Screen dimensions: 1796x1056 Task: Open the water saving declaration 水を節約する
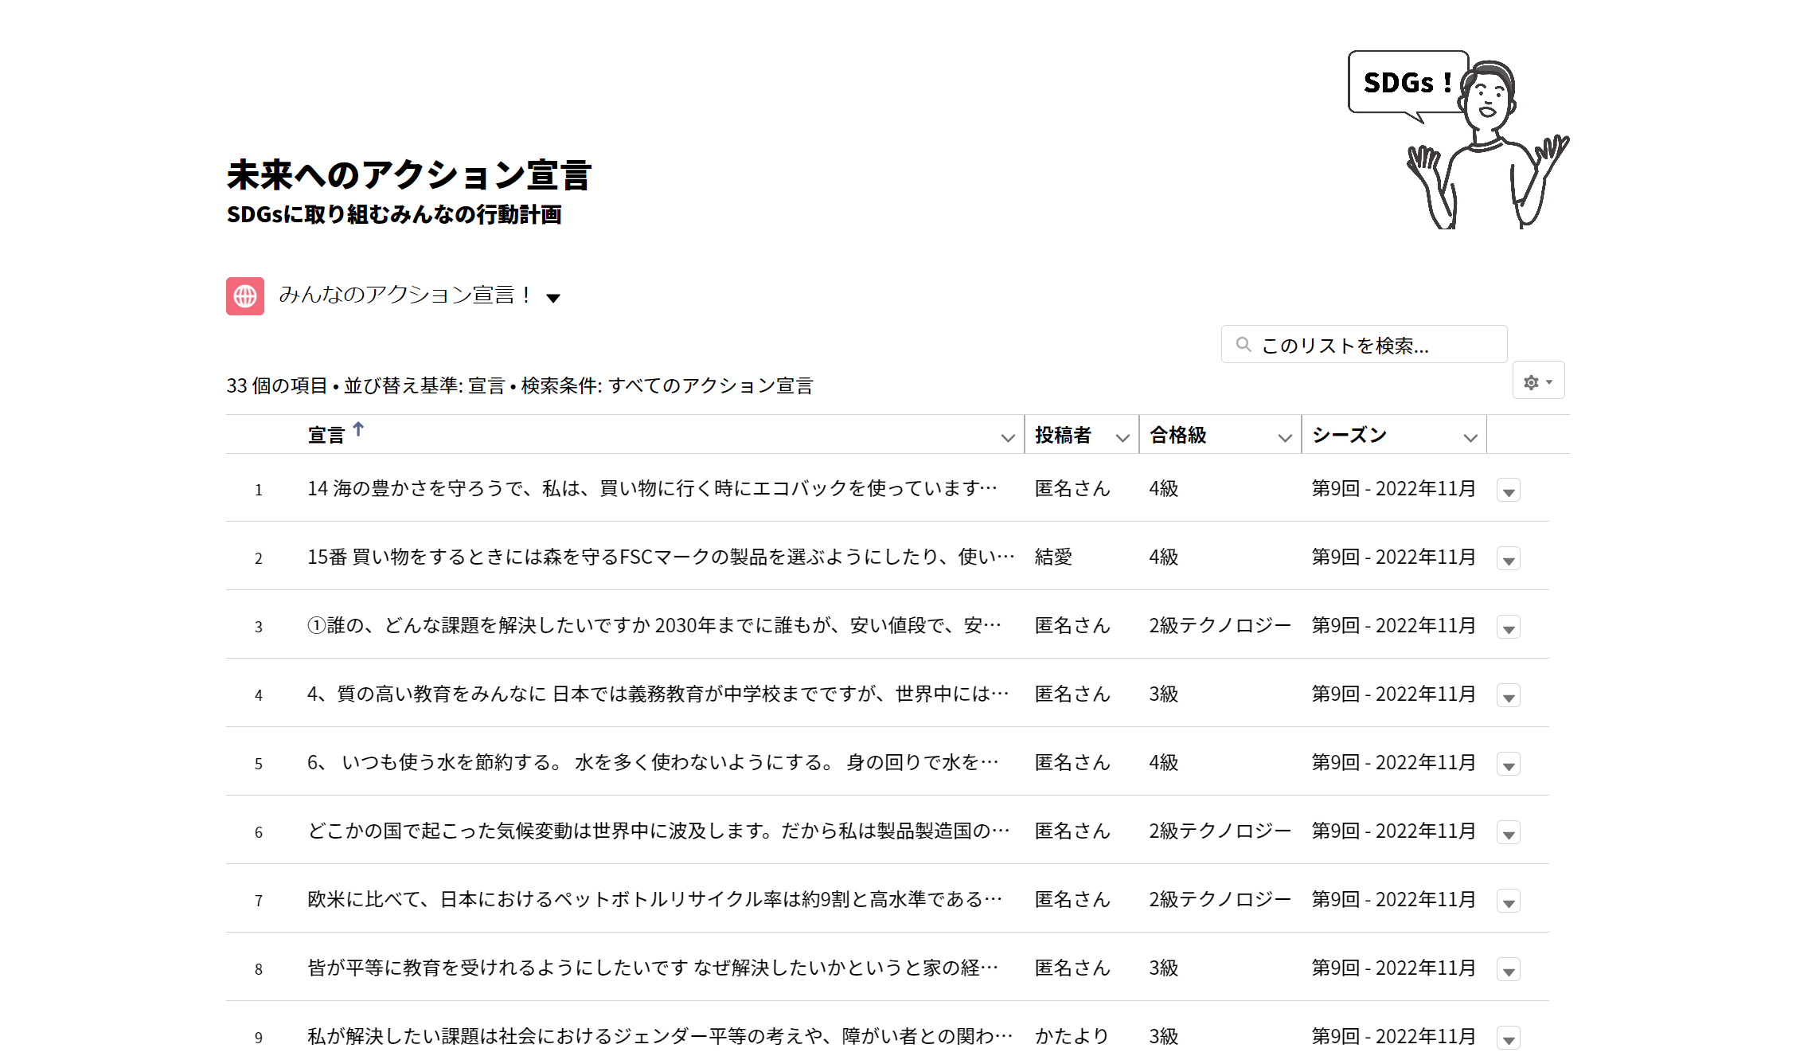click(653, 762)
